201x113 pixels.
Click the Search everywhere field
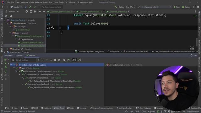[x=52, y=7]
